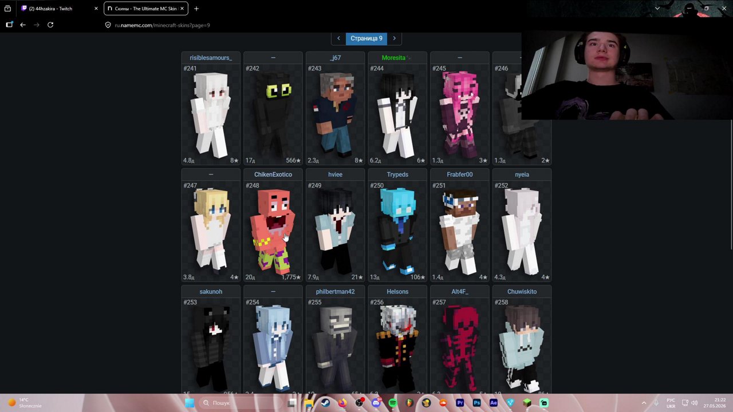Open hviee profile link

click(x=335, y=175)
